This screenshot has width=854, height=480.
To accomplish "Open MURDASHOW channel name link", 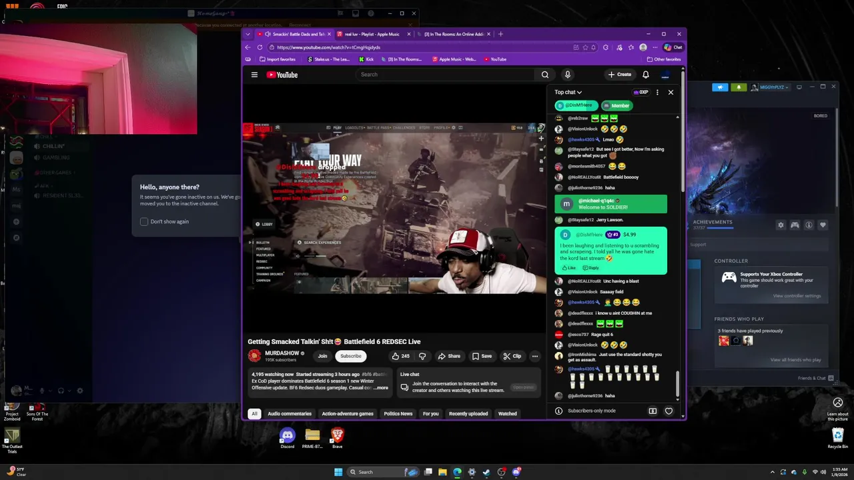I will coord(282,353).
